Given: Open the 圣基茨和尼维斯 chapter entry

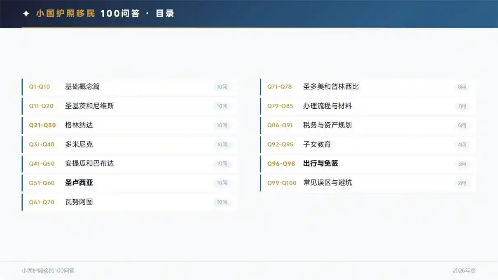Looking at the screenshot, I should [129, 106].
